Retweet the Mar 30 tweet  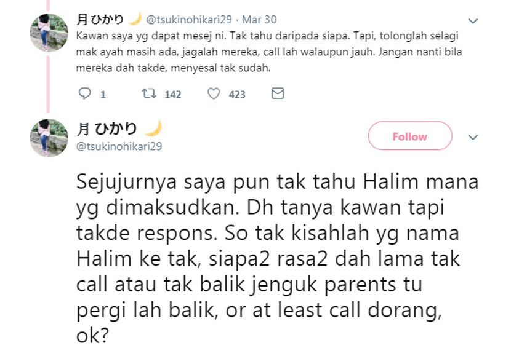[x=149, y=93]
